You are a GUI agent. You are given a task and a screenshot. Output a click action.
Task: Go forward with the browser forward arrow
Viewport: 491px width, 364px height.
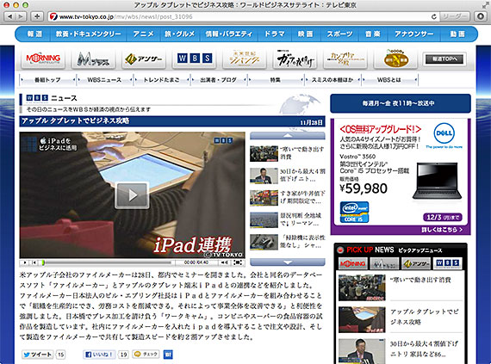point(20,16)
